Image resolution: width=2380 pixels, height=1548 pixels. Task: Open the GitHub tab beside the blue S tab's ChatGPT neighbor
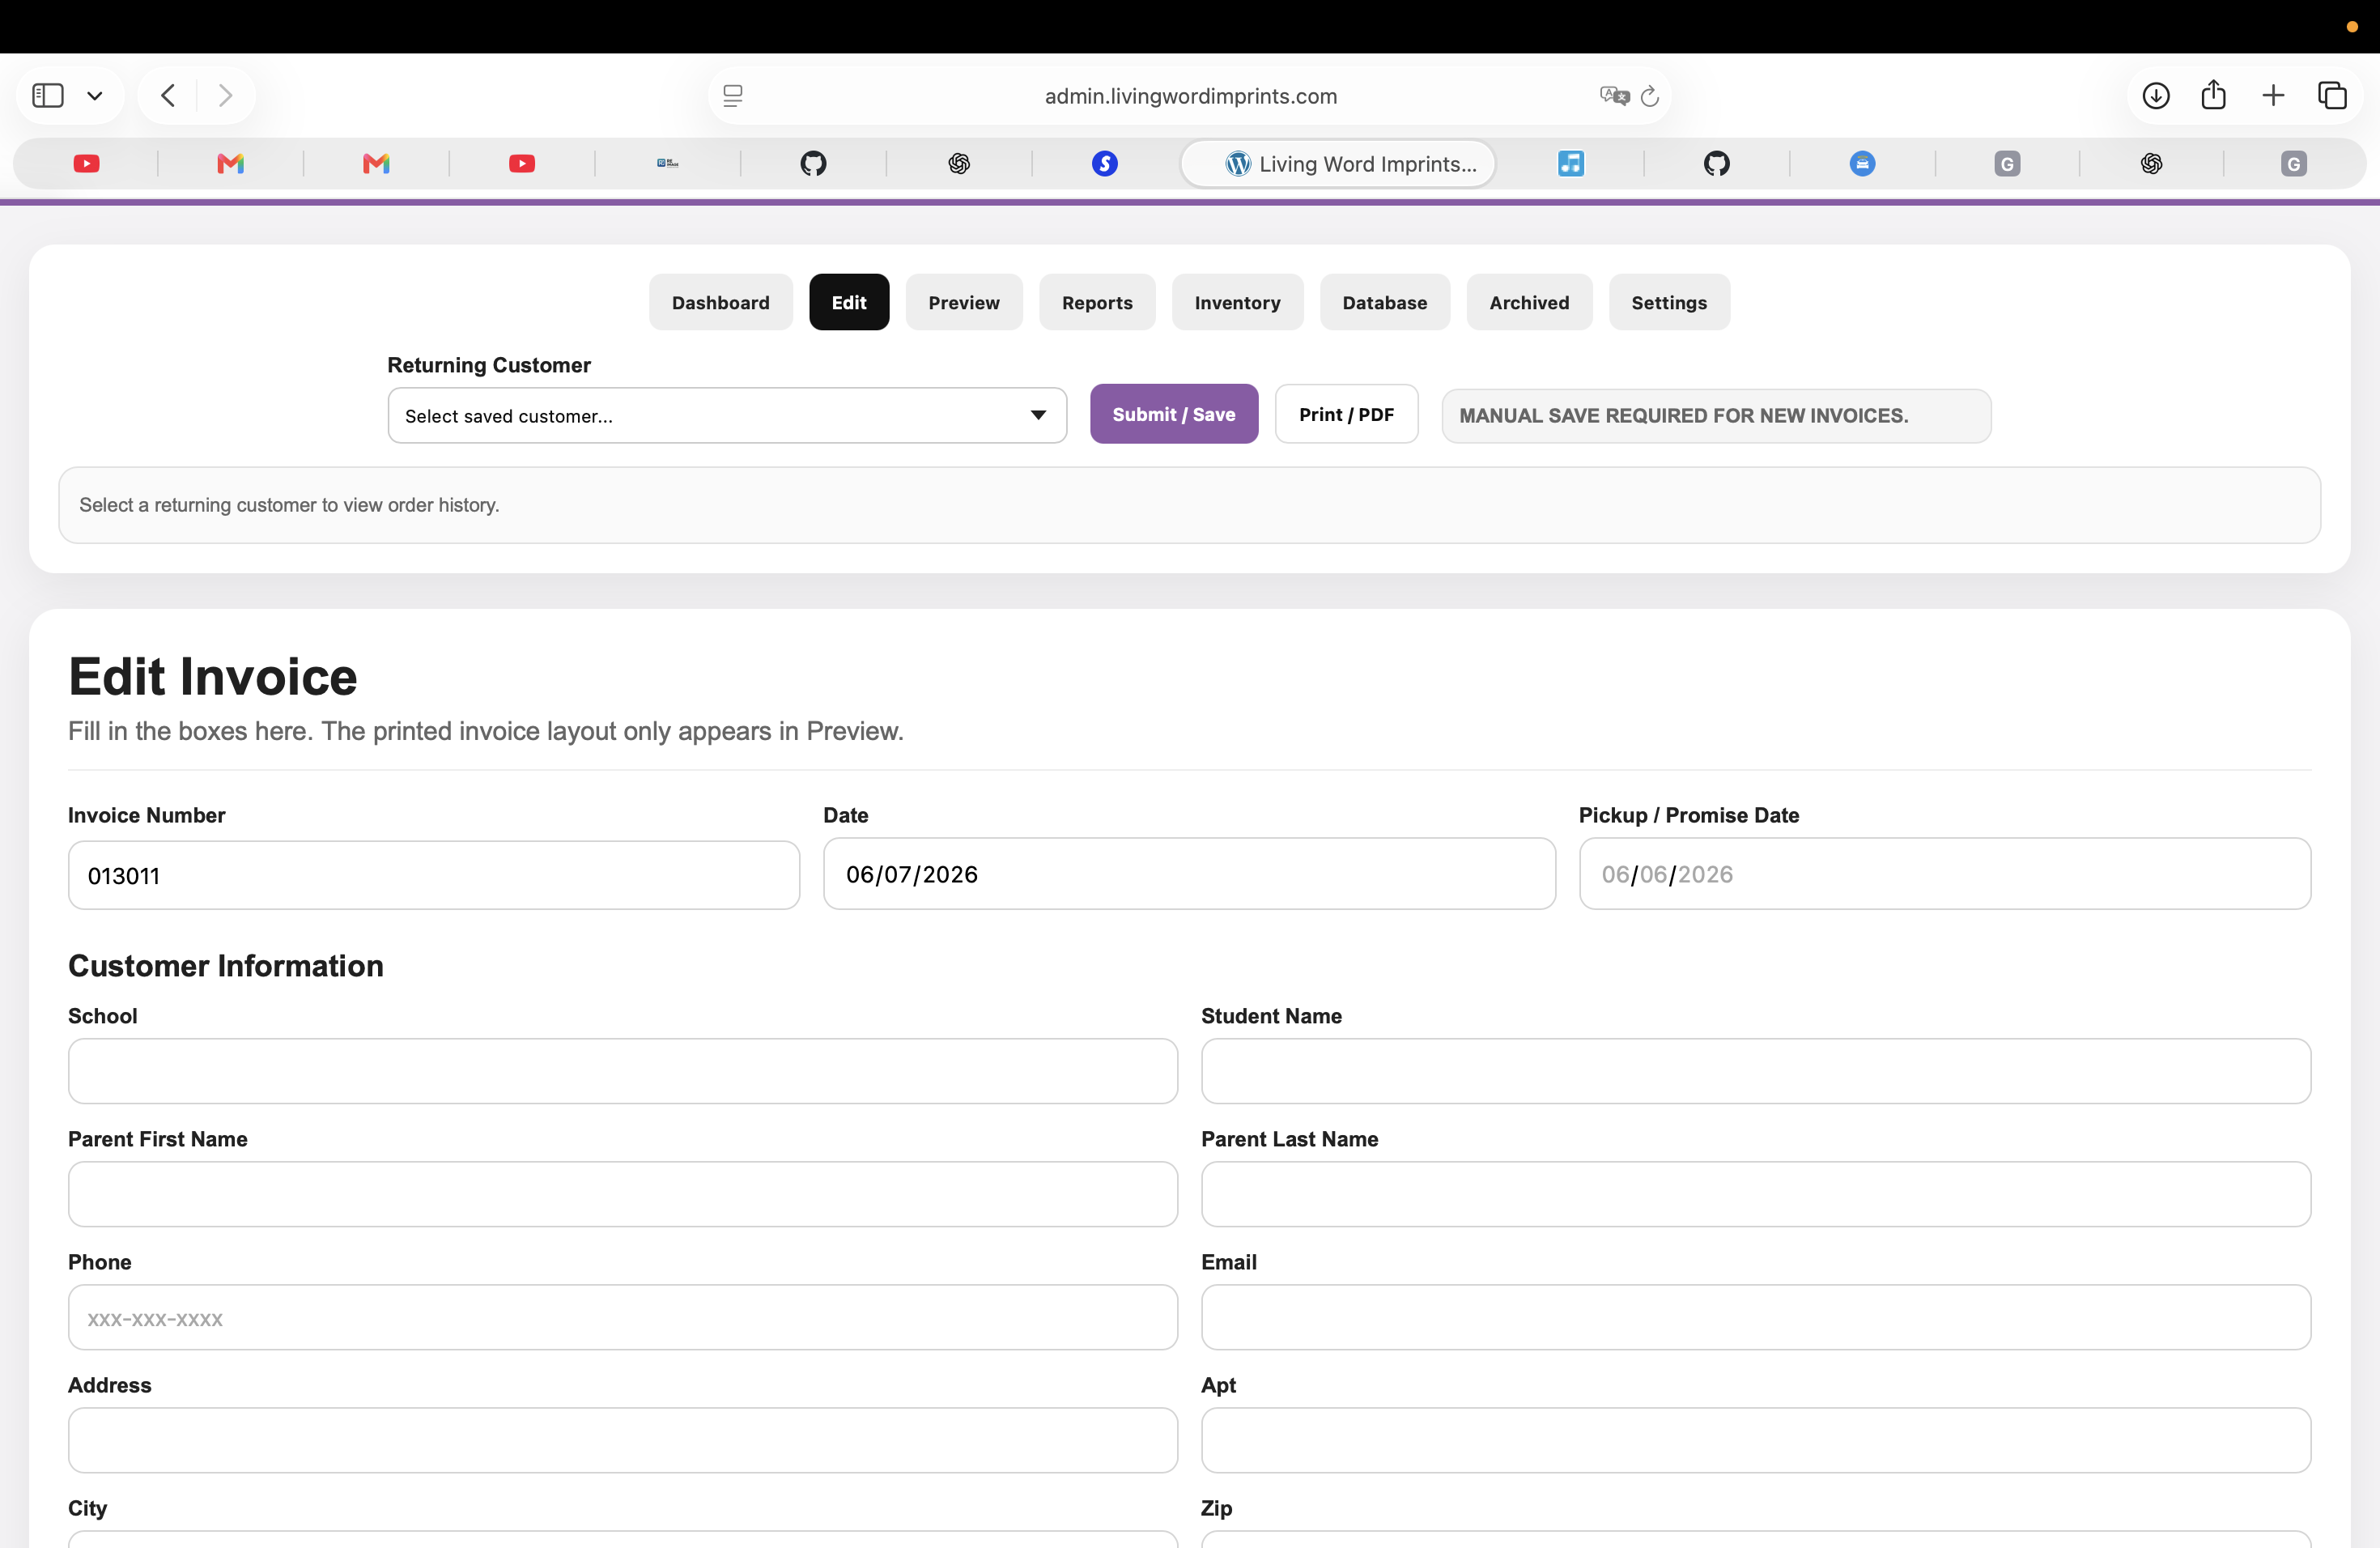tap(813, 163)
